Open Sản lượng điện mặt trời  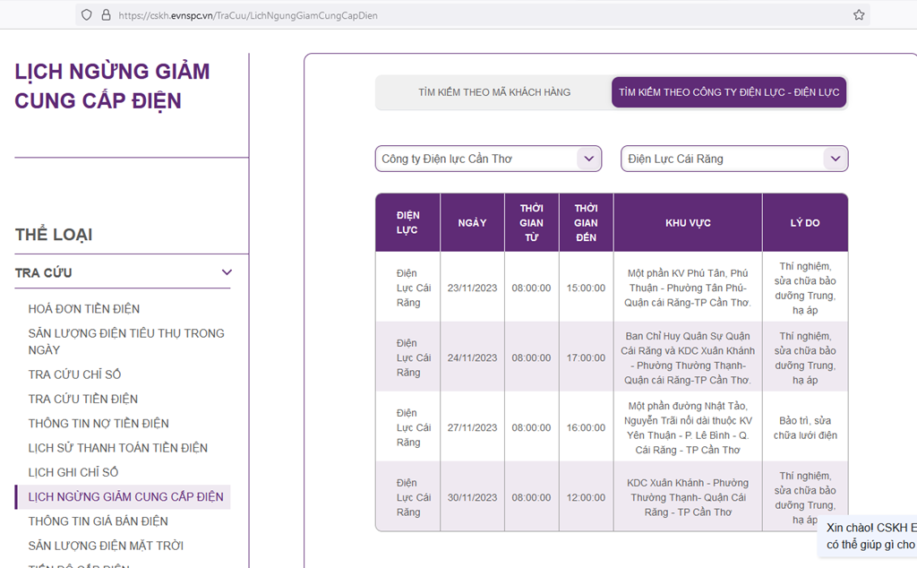pos(106,546)
